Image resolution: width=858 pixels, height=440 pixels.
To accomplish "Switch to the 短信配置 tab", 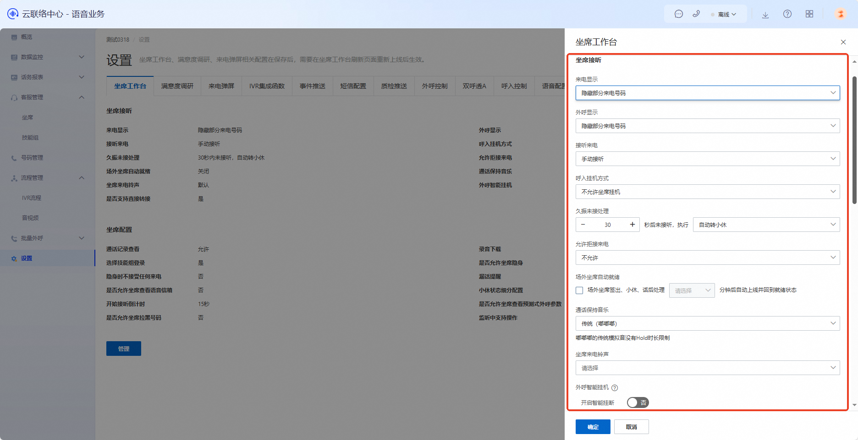I will tap(353, 86).
